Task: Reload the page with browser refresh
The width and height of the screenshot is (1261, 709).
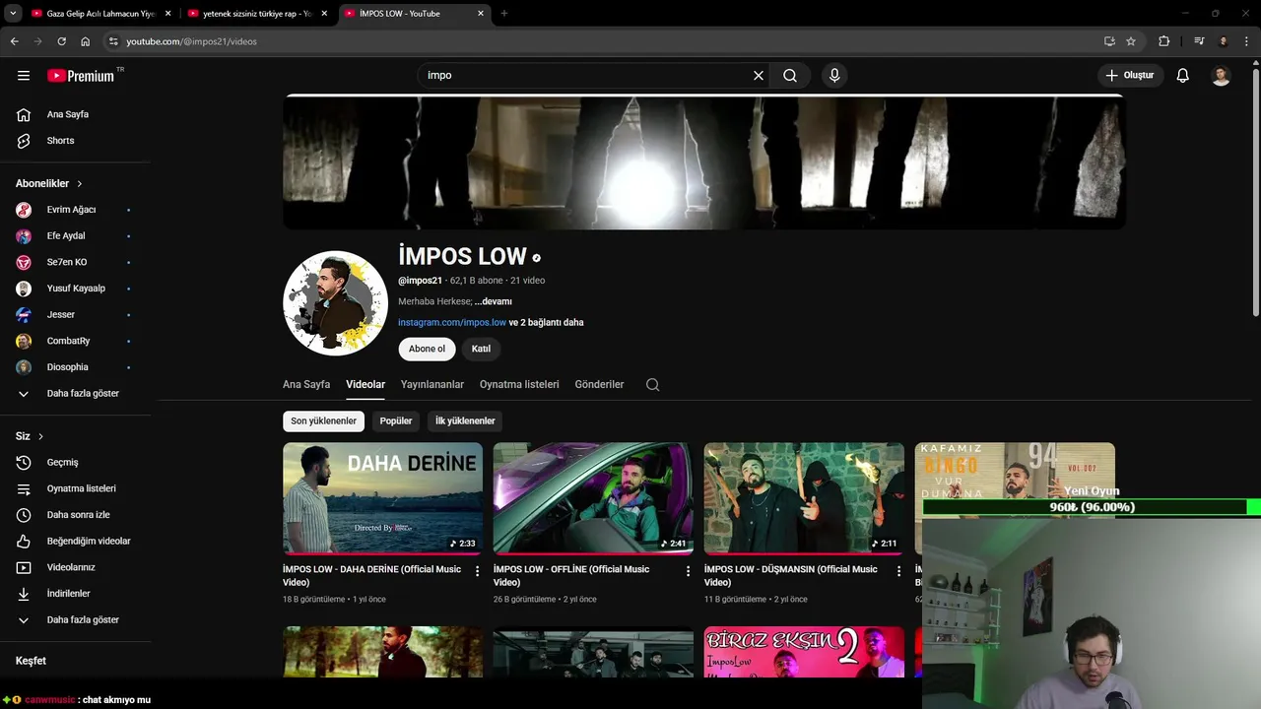Action: click(x=61, y=41)
